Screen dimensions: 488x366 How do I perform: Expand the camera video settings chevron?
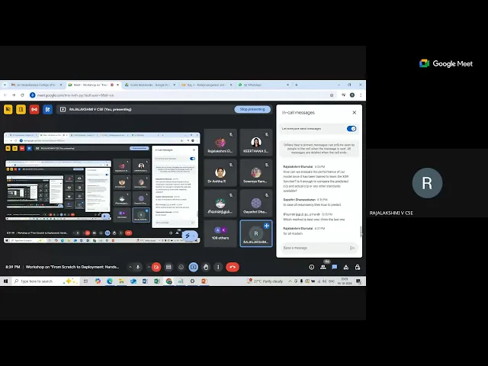click(149, 267)
